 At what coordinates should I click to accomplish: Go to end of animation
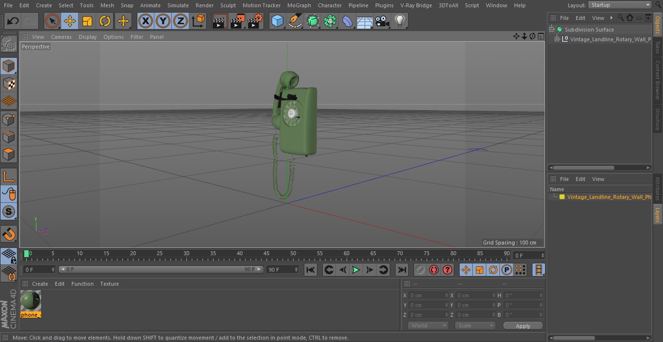click(401, 270)
